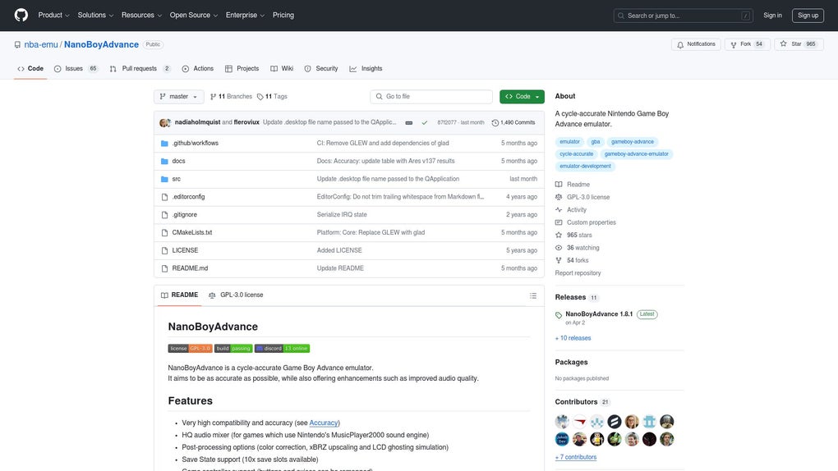Image resolution: width=838 pixels, height=471 pixels.
Task: Open commit 'Serialize IRQ state'
Action: pyautogui.click(x=342, y=215)
